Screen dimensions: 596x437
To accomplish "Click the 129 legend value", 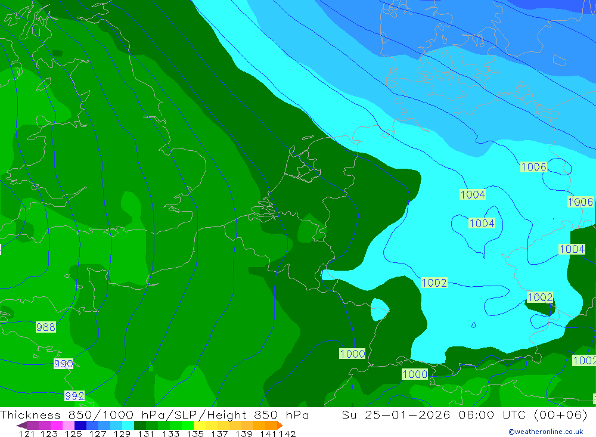I will pyautogui.click(x=122, y=434).
